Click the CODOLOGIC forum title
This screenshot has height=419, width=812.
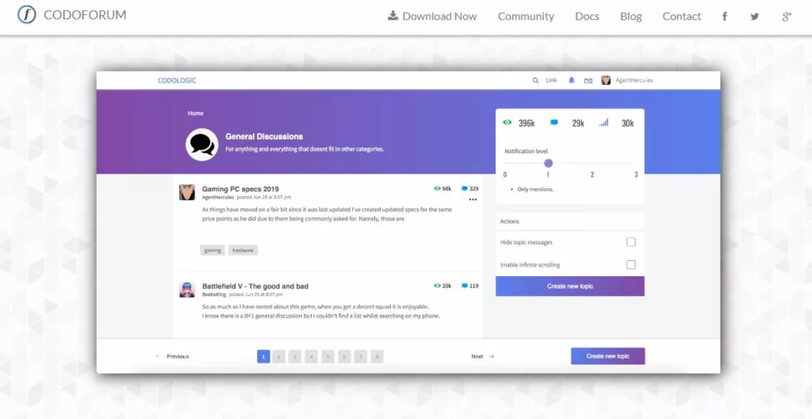pyautogui.click(x=177, y=80)
